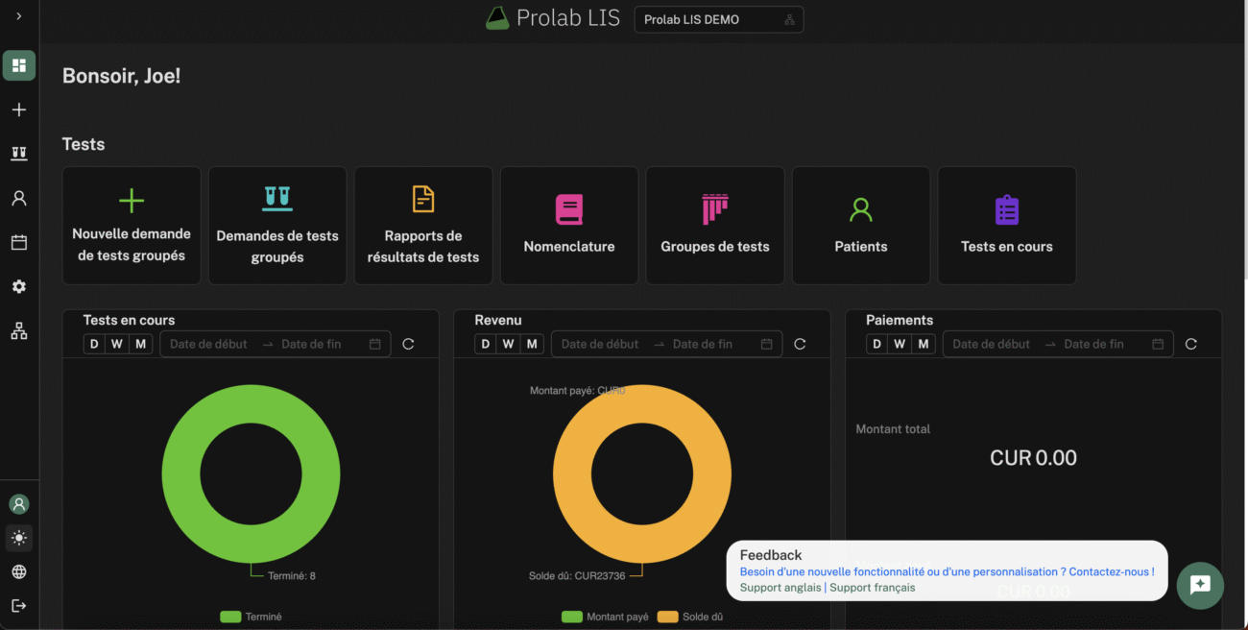Set Date de début in Tests en cours
Image resolution: width=1248 pixels, height=630 pixels.
click(208, 344)
